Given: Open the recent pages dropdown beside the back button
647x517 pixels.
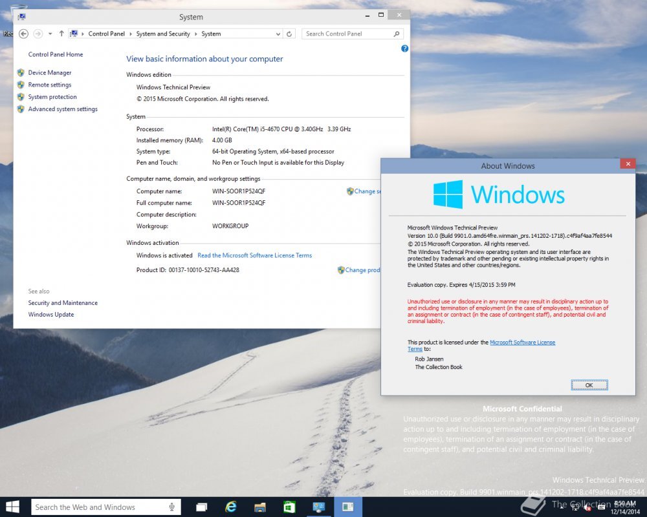Looking at the screenshot, I should tap(49, 34).
